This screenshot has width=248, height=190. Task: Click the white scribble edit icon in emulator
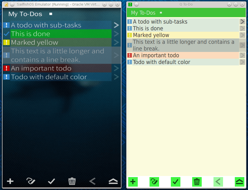point(31,181)
